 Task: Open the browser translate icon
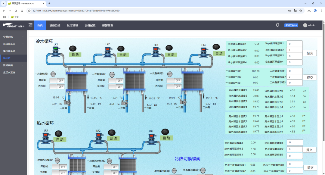click(x=295, y=10)
